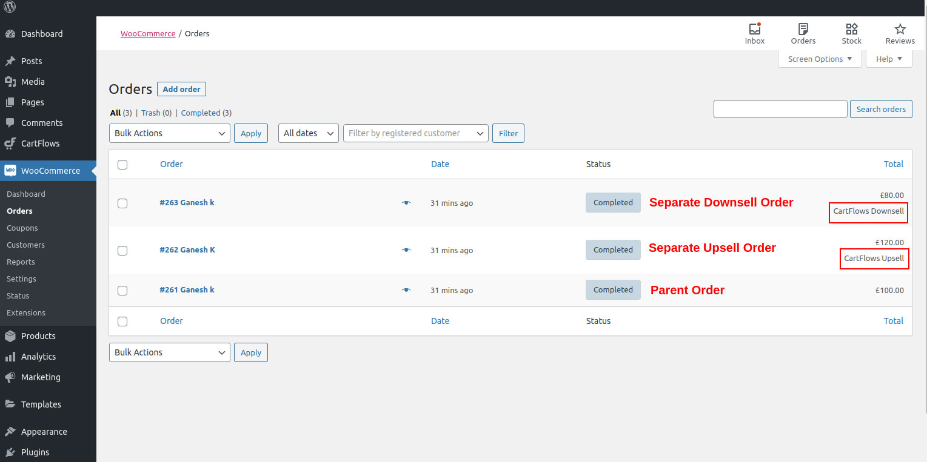This screenshot has width=927, height=462.
Task: Click the Add order button
Action: pos(181,89)
